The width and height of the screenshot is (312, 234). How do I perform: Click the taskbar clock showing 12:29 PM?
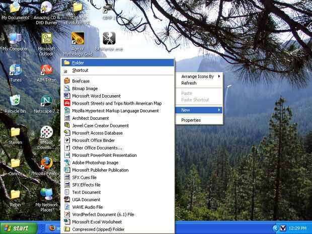click(x=298, y=228)
